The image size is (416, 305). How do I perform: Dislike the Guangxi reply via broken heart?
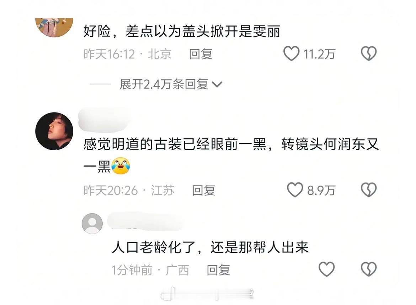(x=369, y=269)
